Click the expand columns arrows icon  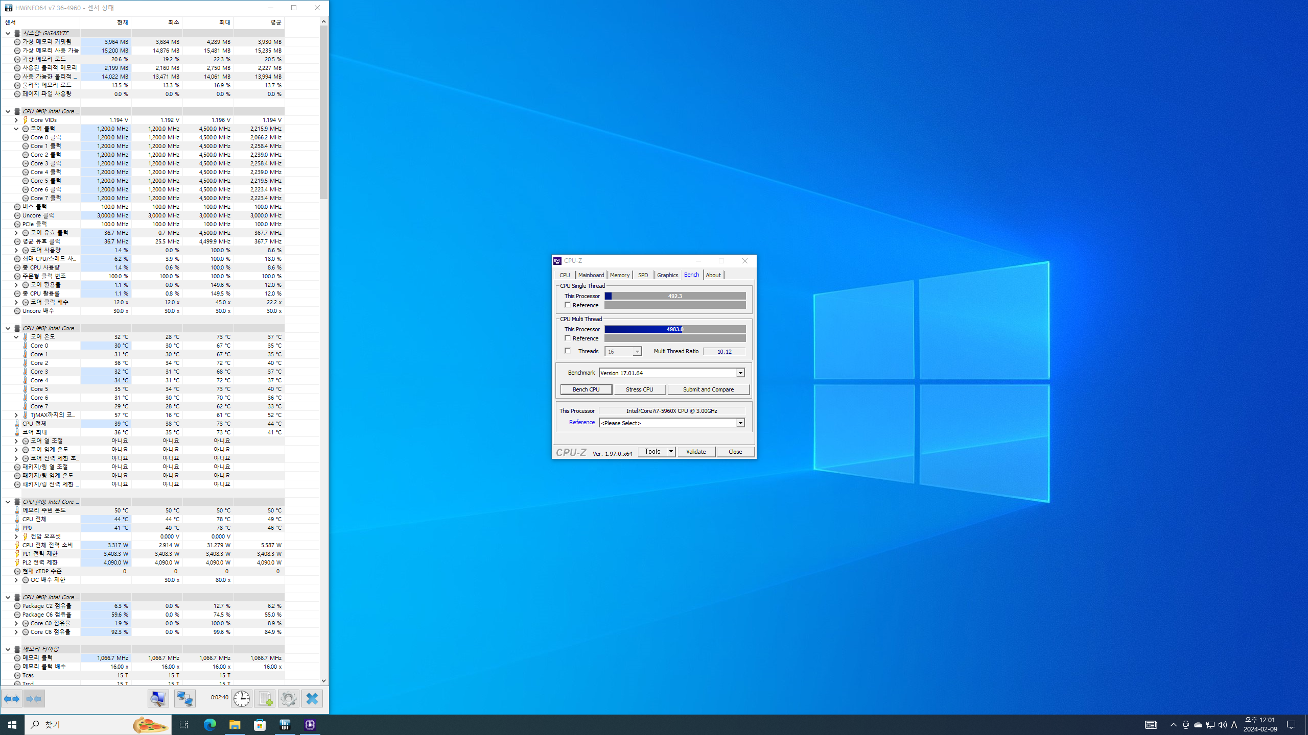[x=12, y=699]
